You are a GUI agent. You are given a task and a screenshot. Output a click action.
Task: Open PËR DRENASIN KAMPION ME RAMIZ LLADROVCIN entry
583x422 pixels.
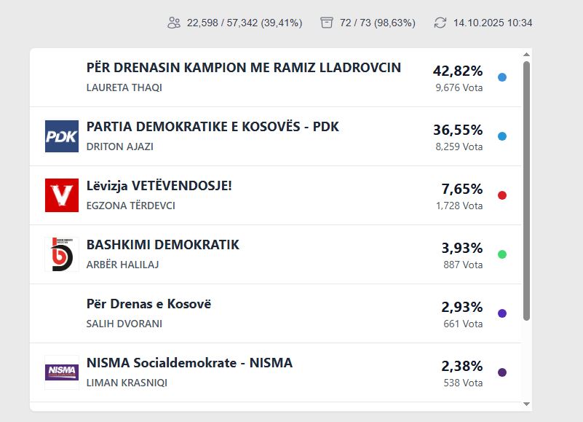[243, 69]
